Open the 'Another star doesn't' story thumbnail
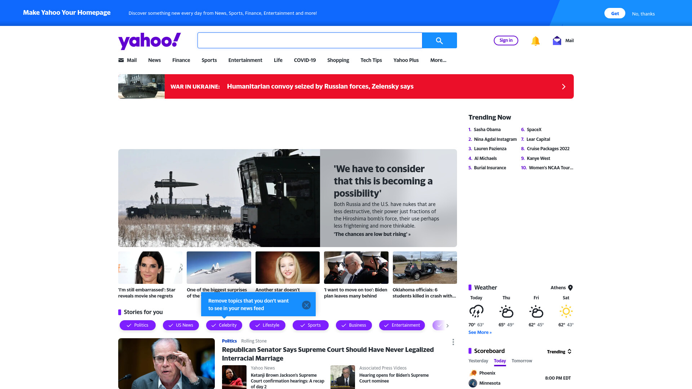Viewport: 692px width, 389px height. click(x=287, y=268)
